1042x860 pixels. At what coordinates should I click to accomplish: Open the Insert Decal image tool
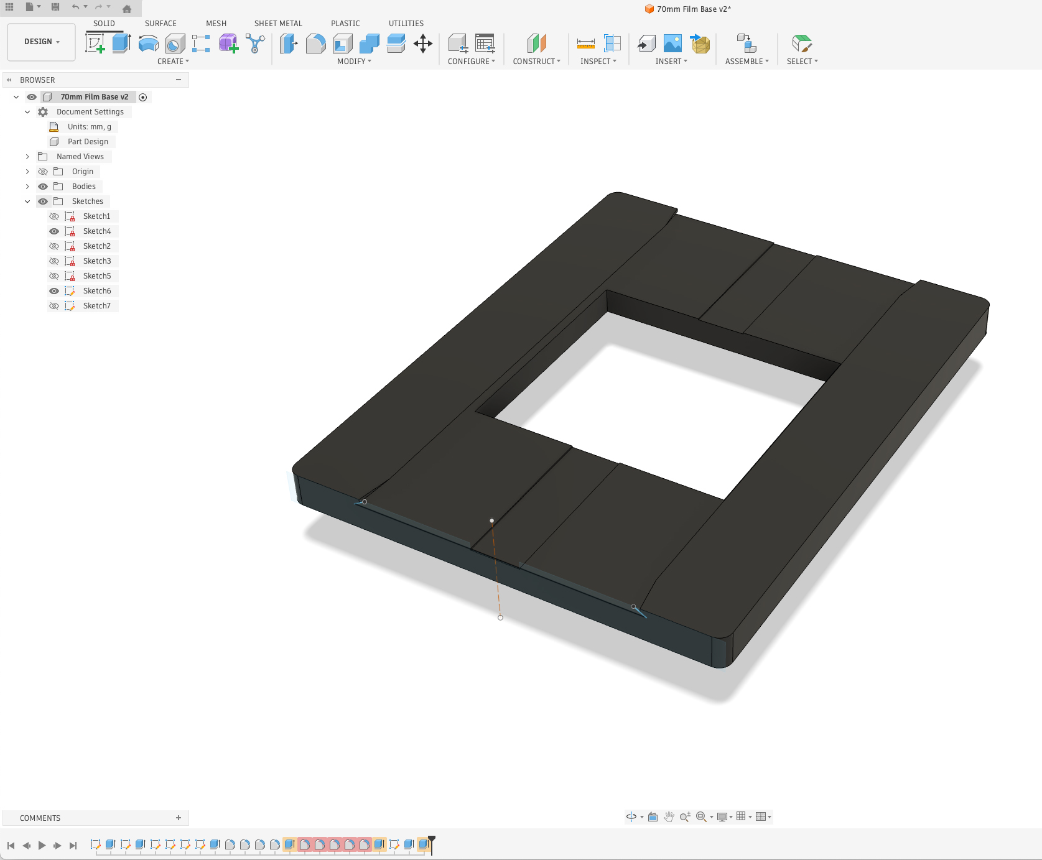[x=672, y=44]
